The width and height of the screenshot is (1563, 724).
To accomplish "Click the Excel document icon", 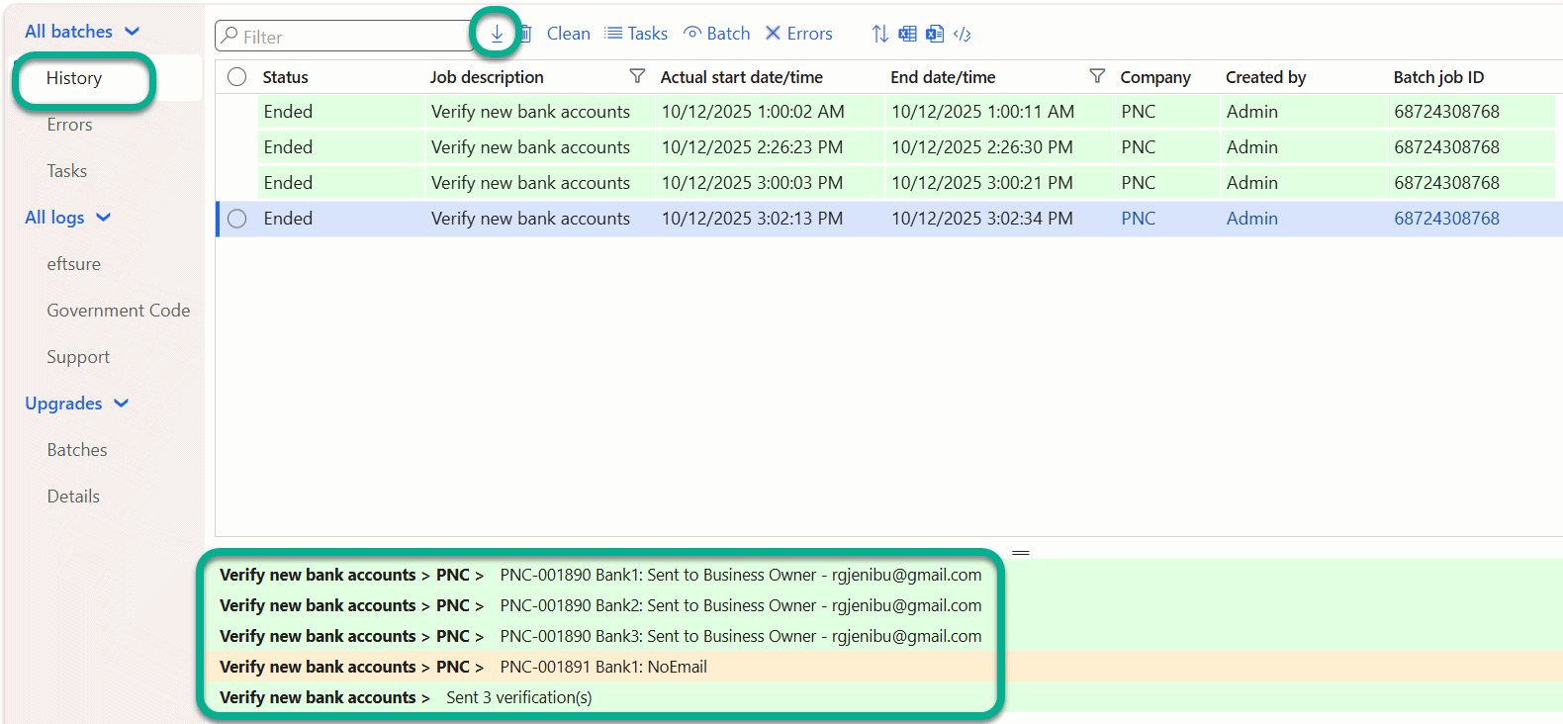I will [x=935, y=34].
